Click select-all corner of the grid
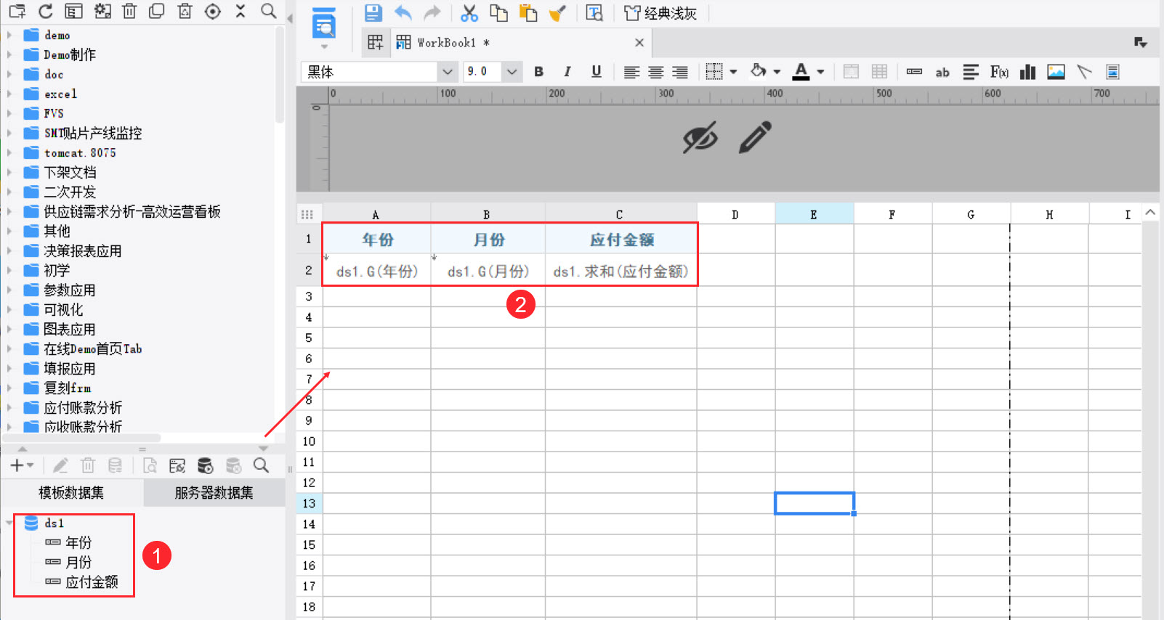The width and height of the screenshot is (1164, 620). pyautogui.click(x=307, y=214)
